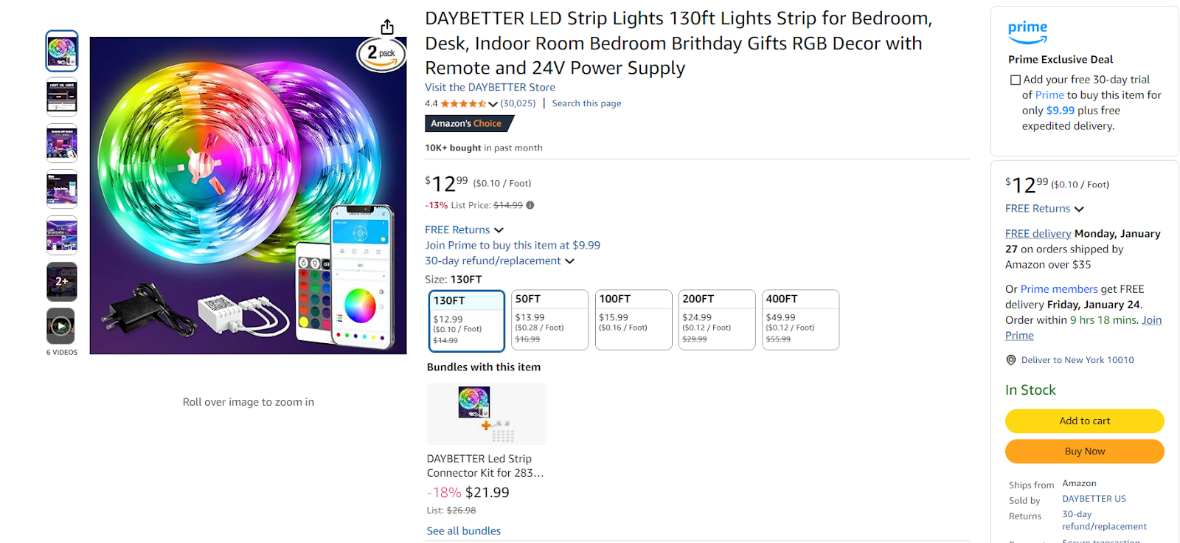Screen dimensions: 1180x543
Task: Click the location pin near Deliver to New York
Action: click(x=1010, y=360)
